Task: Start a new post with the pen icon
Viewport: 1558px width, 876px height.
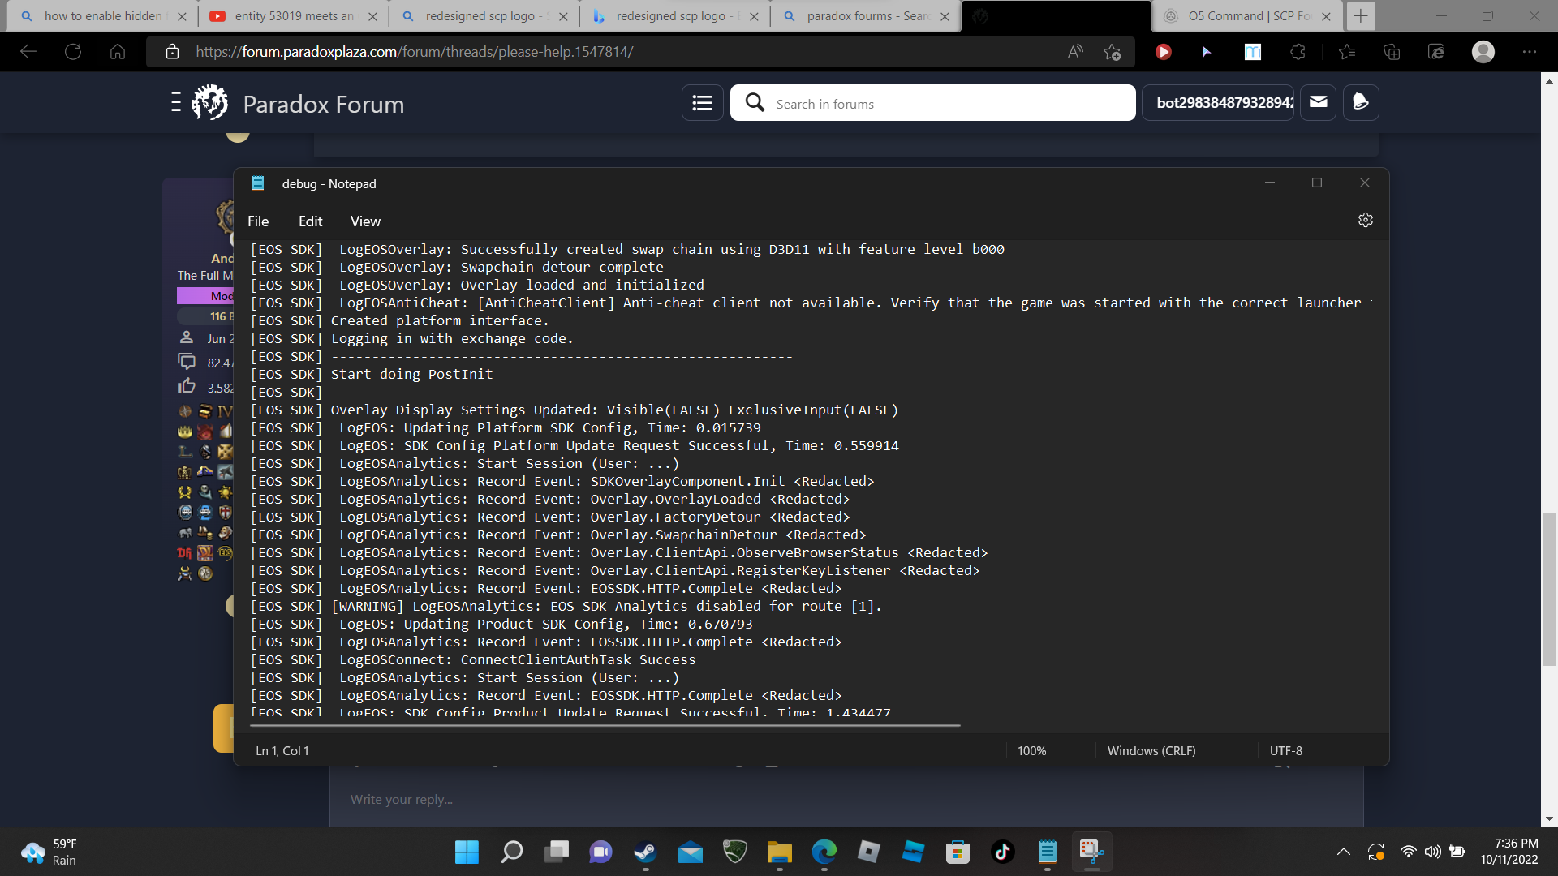Action: coord(1362,102)
